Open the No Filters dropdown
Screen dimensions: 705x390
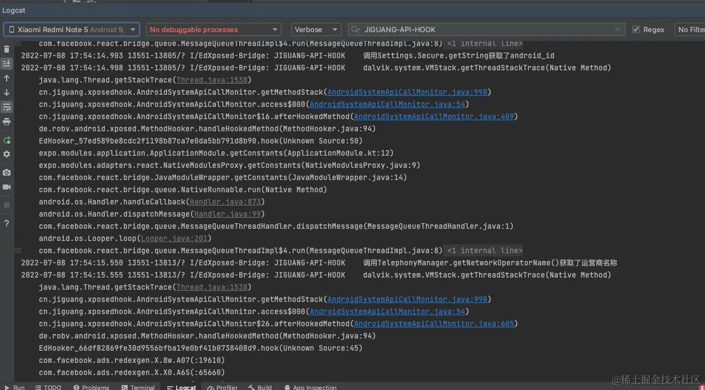pos(689,29)
